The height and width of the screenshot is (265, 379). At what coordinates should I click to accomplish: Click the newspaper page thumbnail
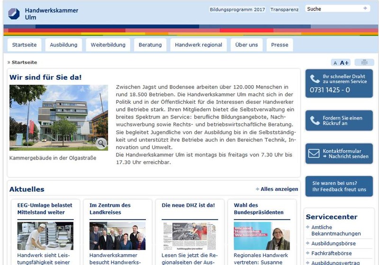tap(190, 236)
